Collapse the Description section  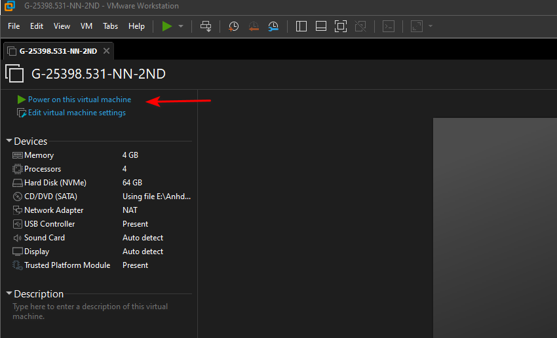(x=9, y=293)
